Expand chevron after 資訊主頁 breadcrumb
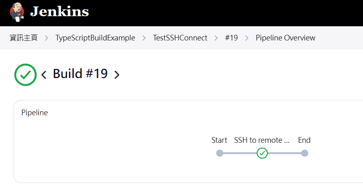363x186 pixels. 47,38
